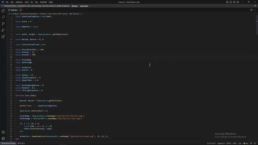Click the print seed line

coord(38,106)
